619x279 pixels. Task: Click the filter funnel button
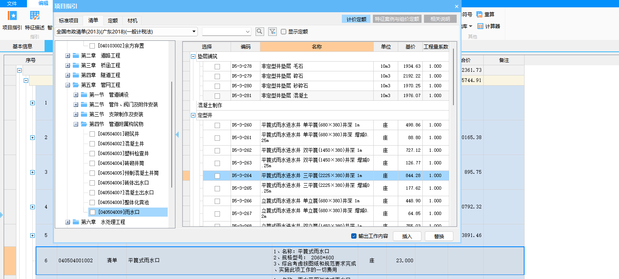[272, 31]
